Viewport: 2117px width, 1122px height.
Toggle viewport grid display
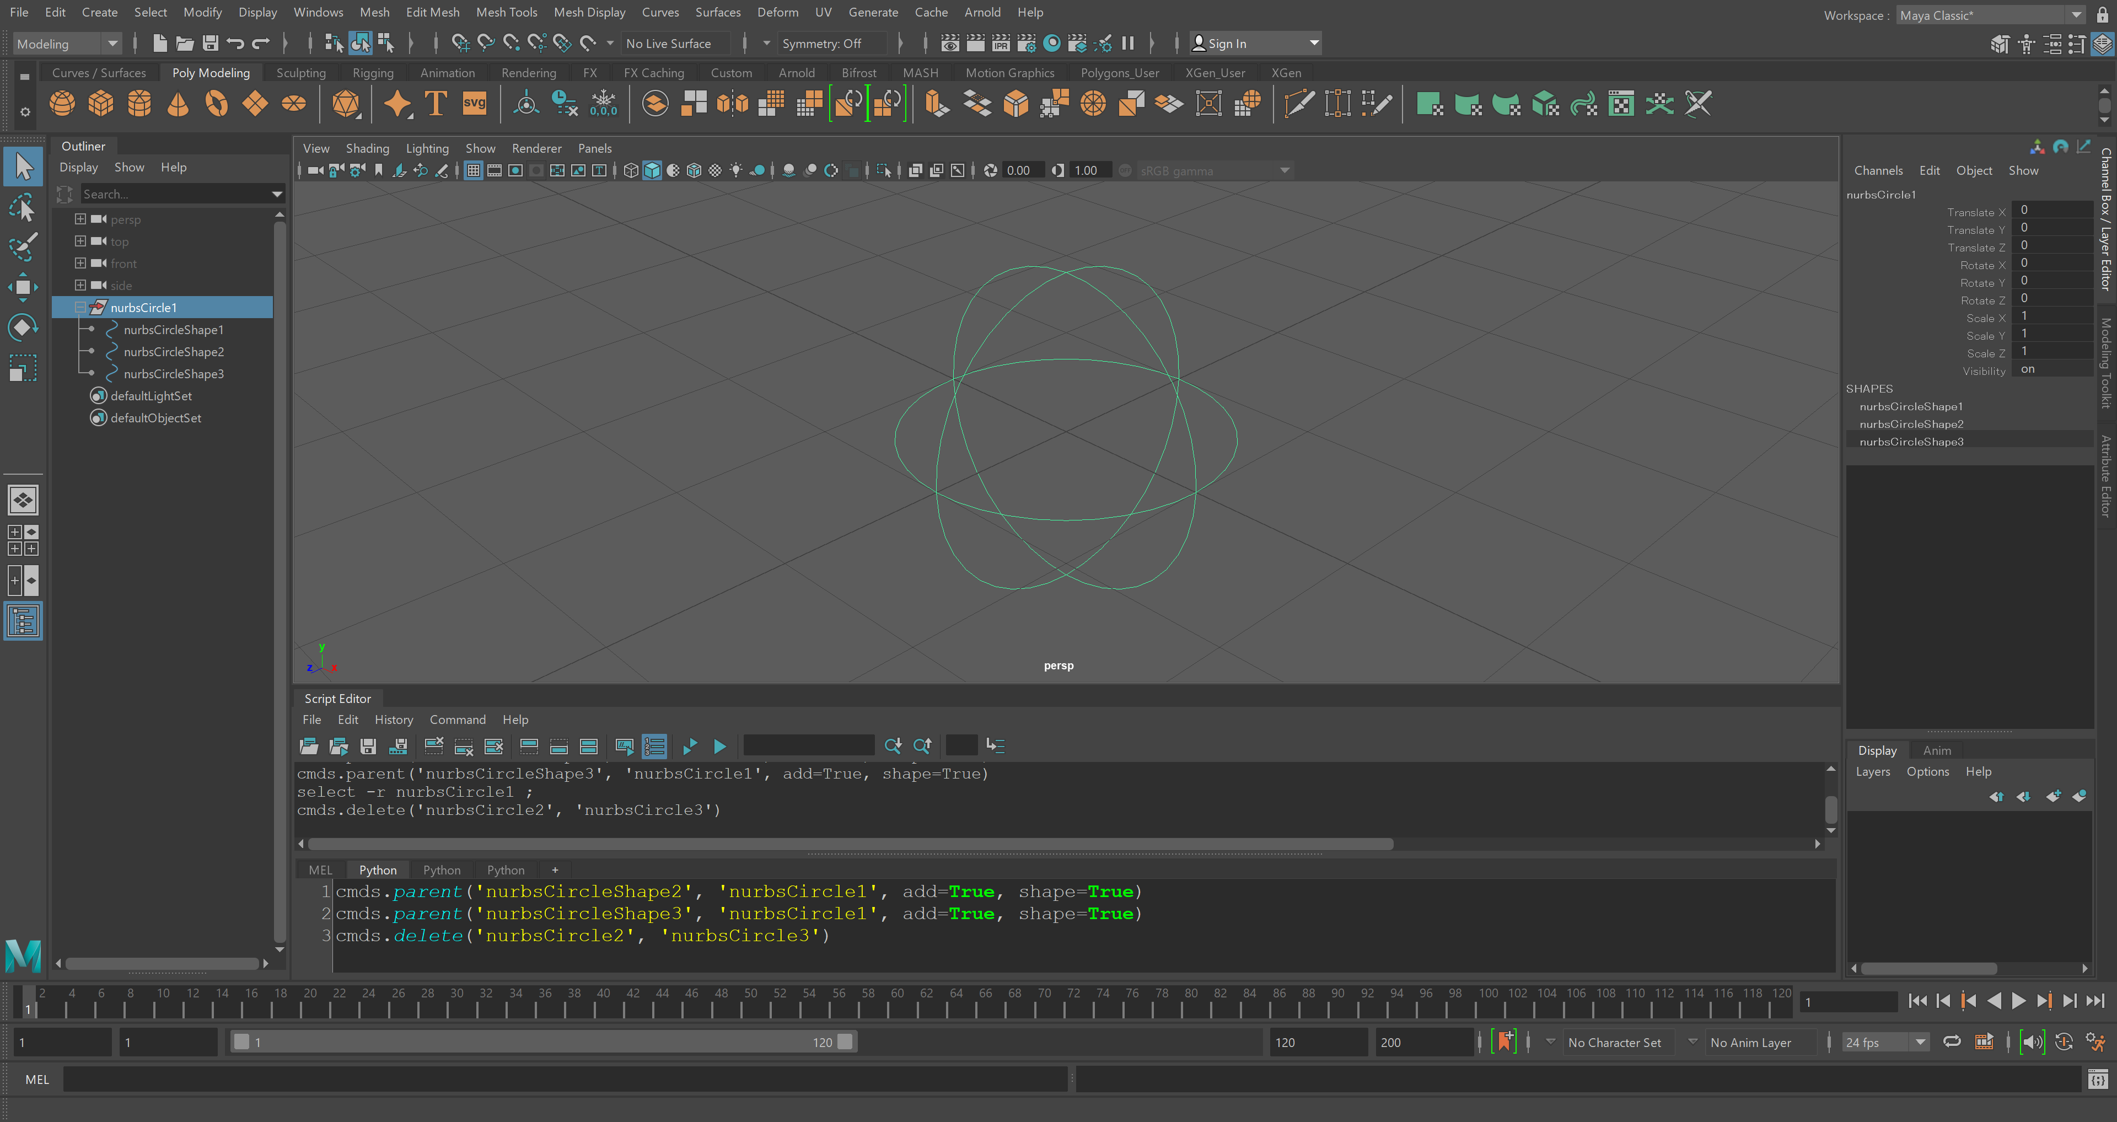coord(474,171)
